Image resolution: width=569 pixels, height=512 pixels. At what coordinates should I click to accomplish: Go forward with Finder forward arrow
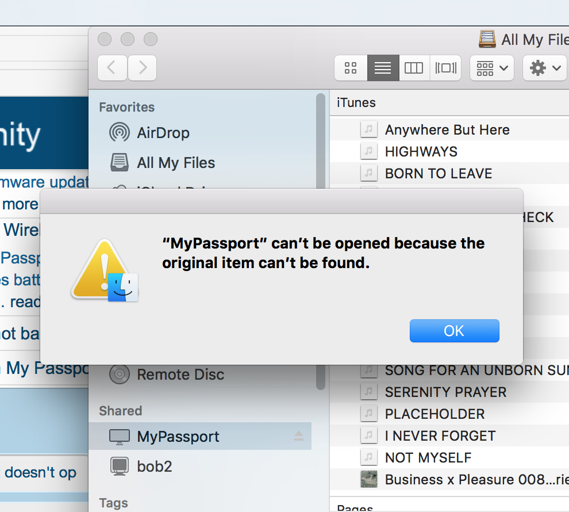pyautogui.click(x=143, y=68)
